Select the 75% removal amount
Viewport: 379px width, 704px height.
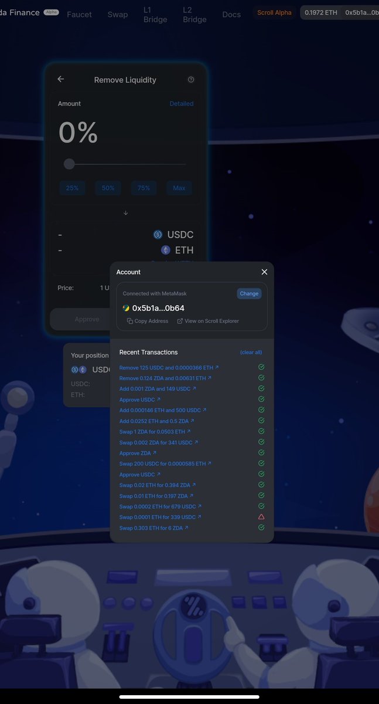point(144,188)
